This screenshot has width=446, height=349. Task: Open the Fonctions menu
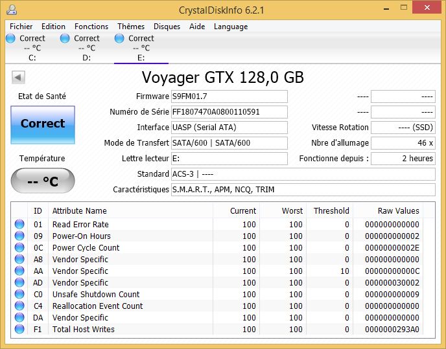(91, 27)
